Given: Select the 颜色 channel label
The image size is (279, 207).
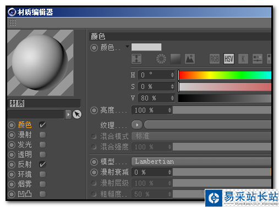Looking at the screenshot, I should [25, 125].
